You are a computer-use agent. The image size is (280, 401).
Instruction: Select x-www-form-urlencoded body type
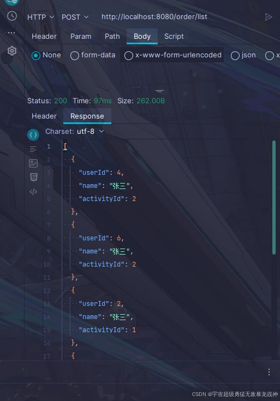point(172,55)
